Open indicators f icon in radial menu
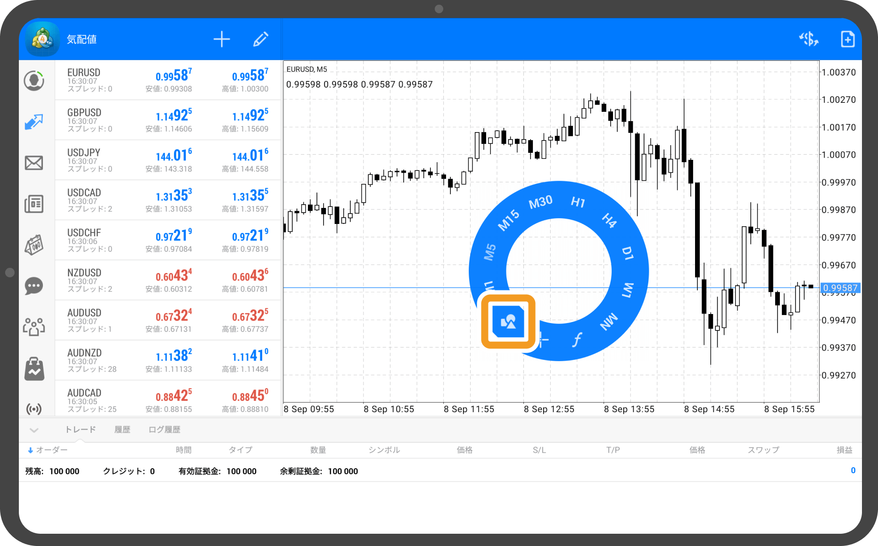The image size is (878, 546). 577,339
